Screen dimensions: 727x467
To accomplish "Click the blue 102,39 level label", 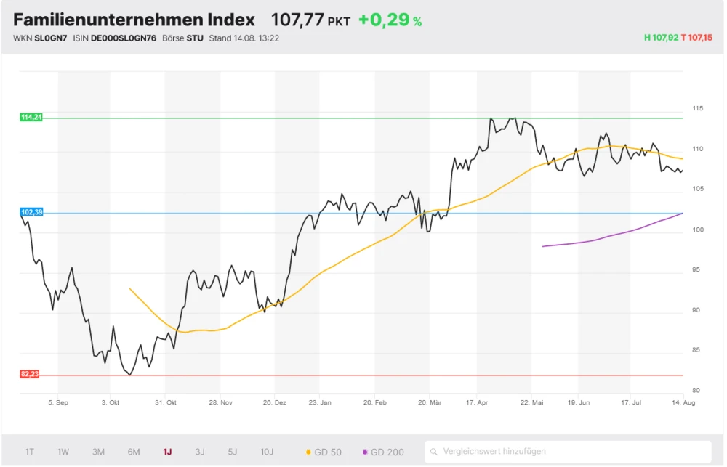I will coord(31,212).
